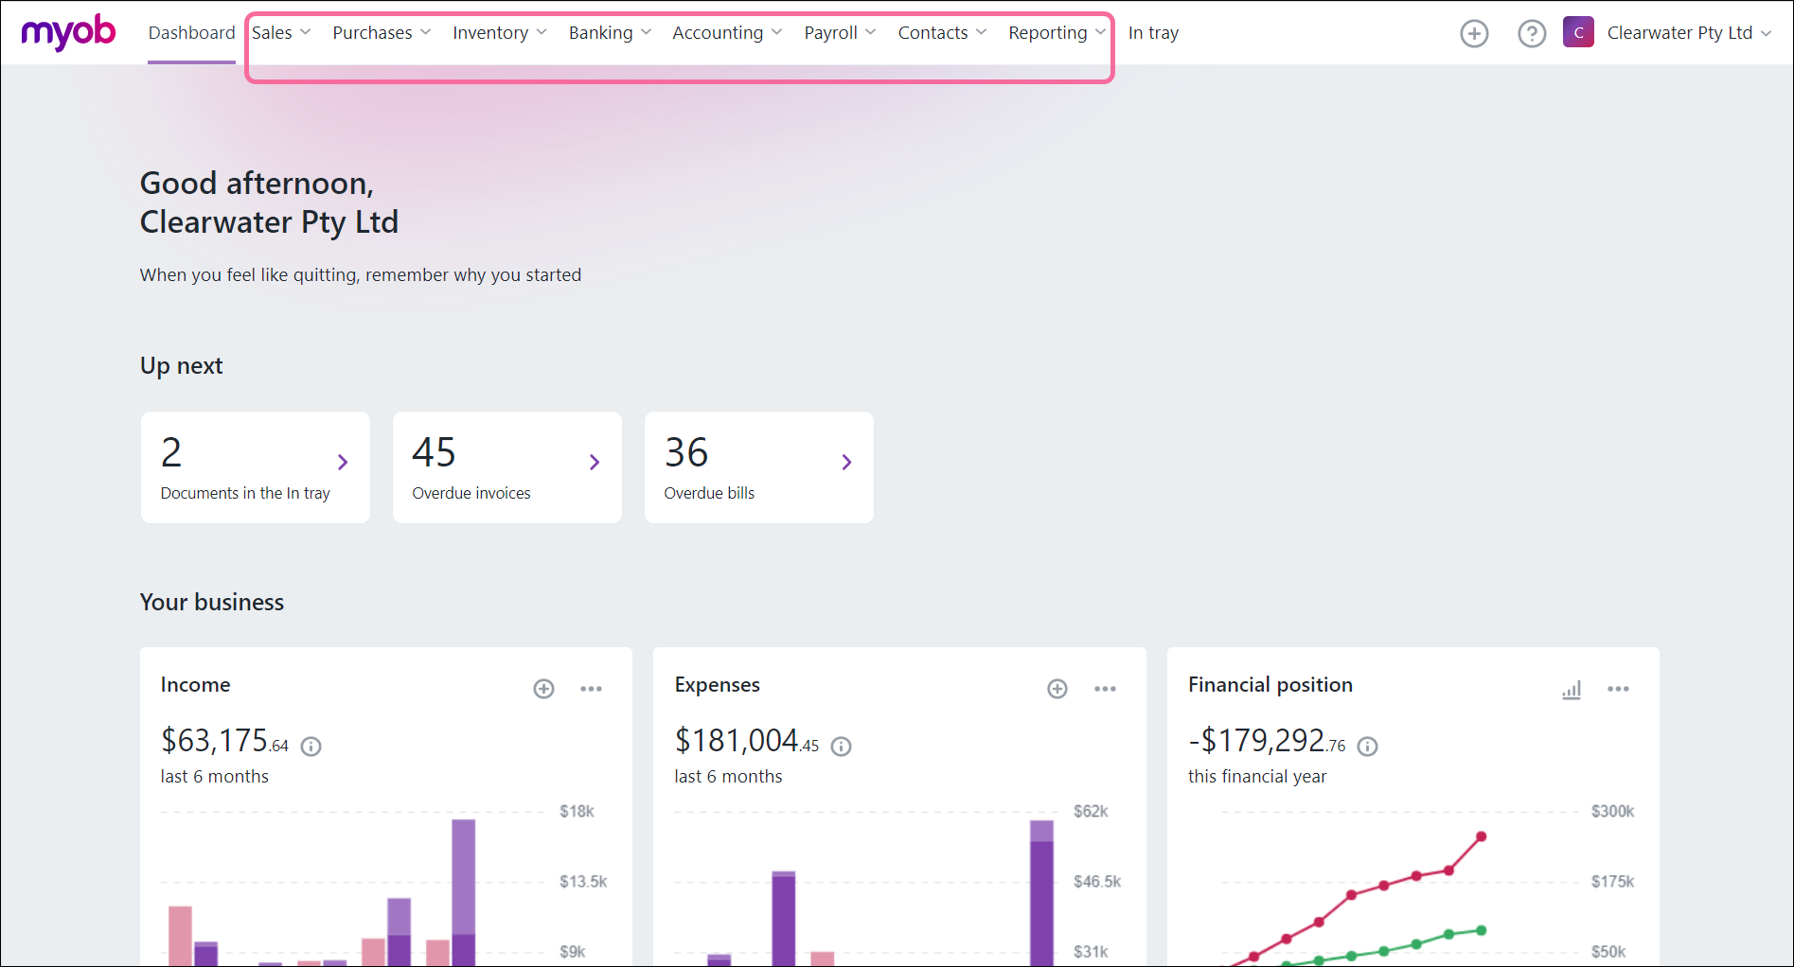Click the Clearwater Pty Ltd avatar icon
The image size is (1794, 967).
pyautogui.click(x=1578, y=32)
